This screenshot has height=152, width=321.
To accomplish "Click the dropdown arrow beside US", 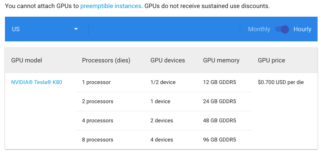I will tap(76, 29).
